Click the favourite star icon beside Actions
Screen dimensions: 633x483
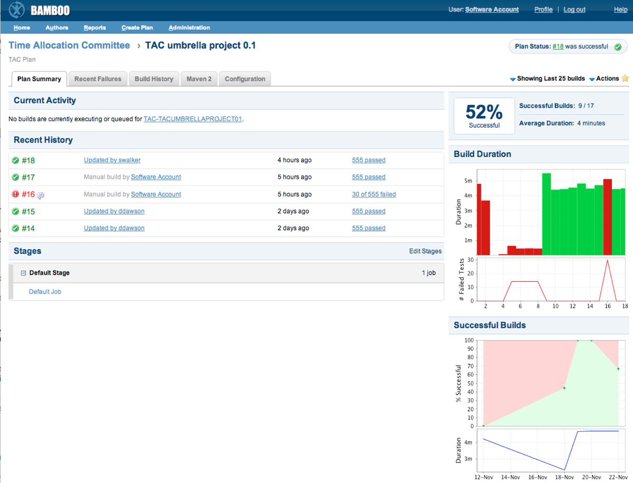coord(625,79)
